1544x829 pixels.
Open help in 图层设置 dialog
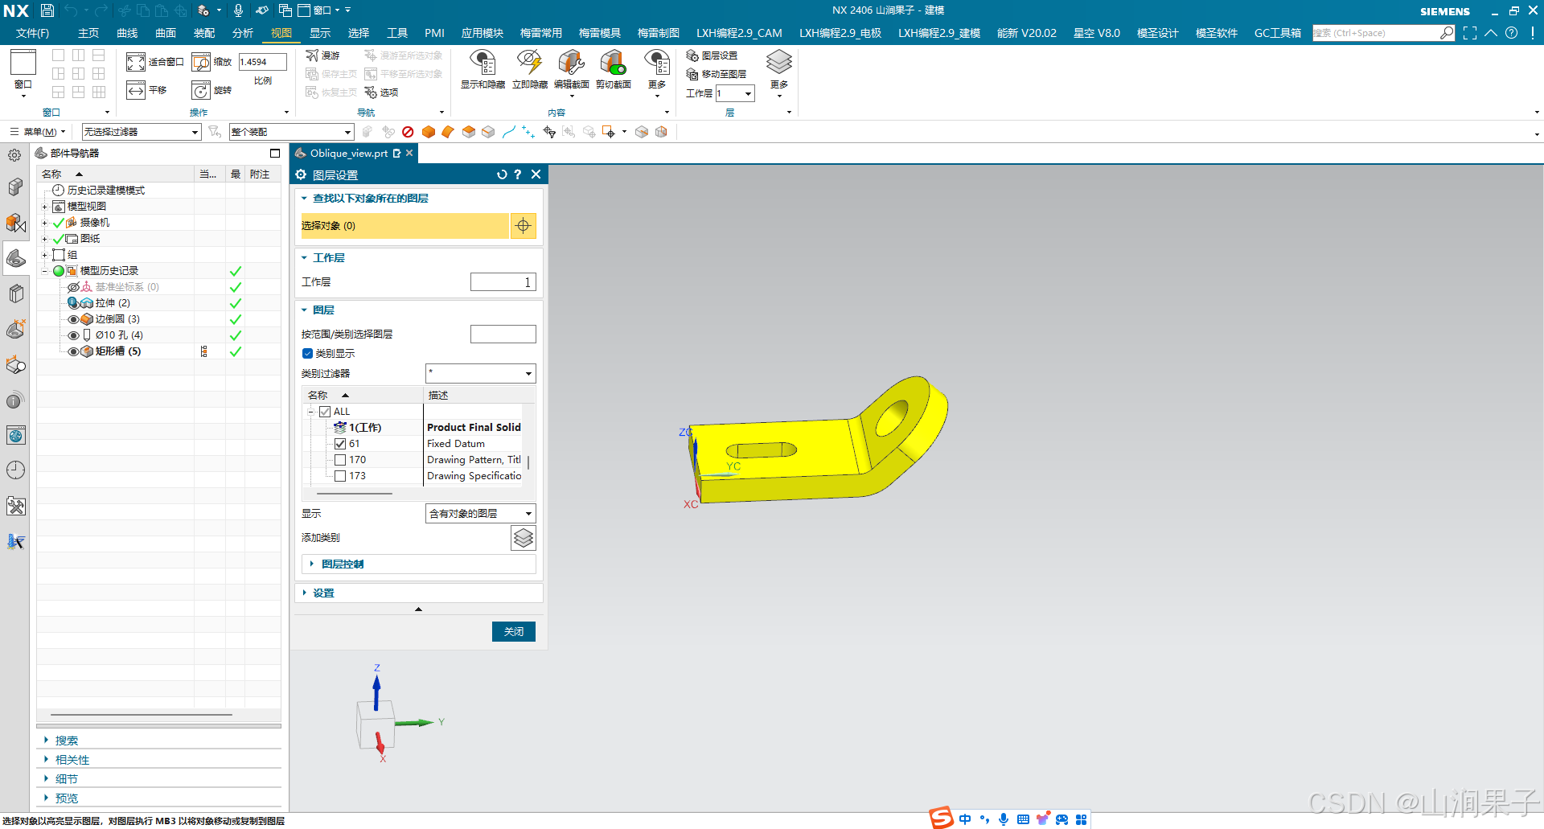[x=518, y=174]
